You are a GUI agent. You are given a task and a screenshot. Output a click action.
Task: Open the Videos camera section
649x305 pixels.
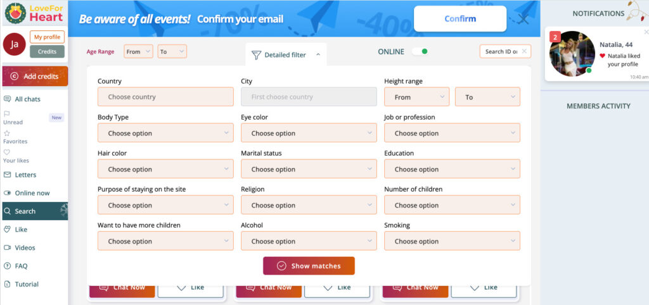point(20,247)
